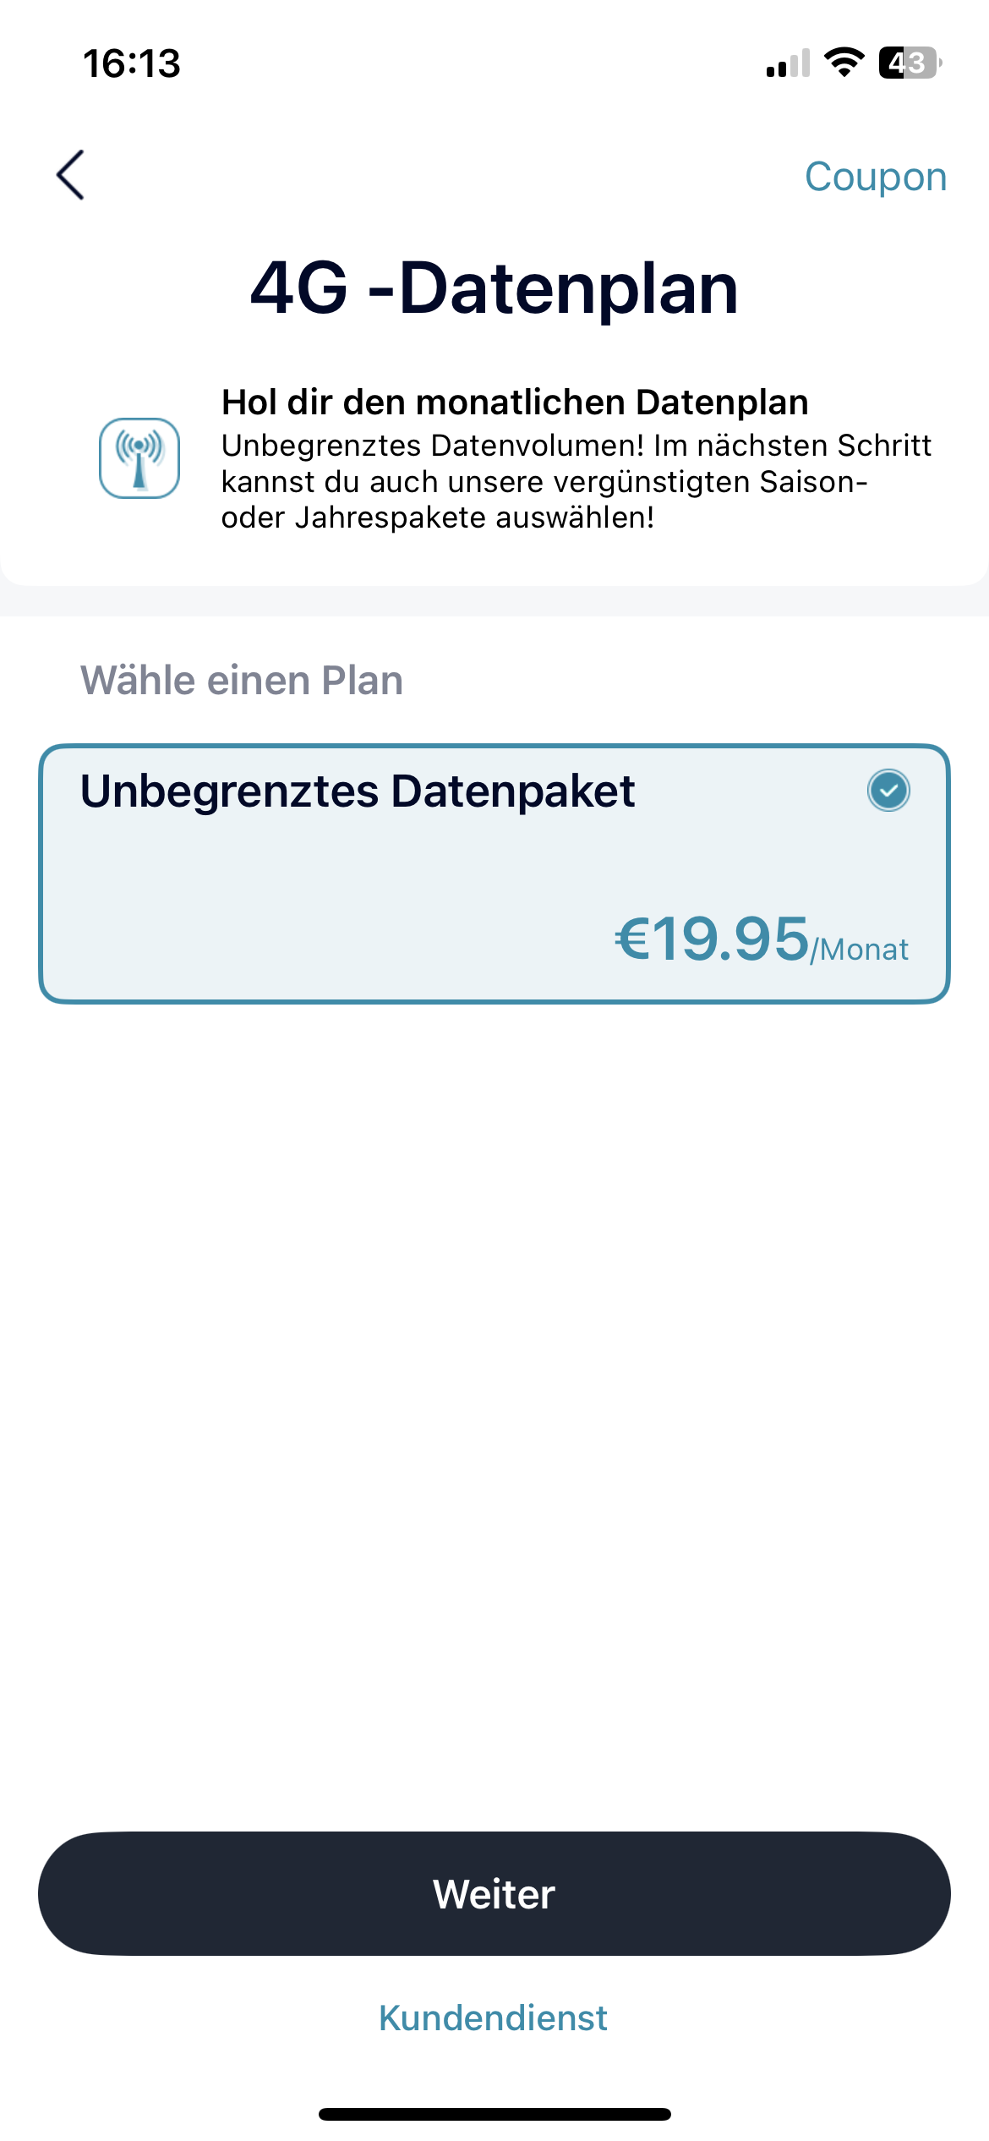Click the 16:13 clock in status bar

132,63
